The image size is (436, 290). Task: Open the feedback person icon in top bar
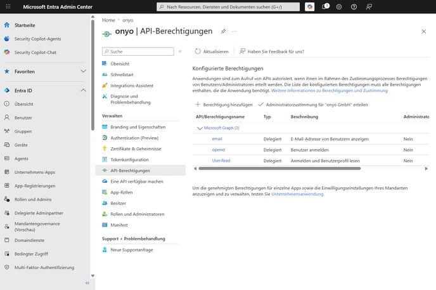(369, 7)
